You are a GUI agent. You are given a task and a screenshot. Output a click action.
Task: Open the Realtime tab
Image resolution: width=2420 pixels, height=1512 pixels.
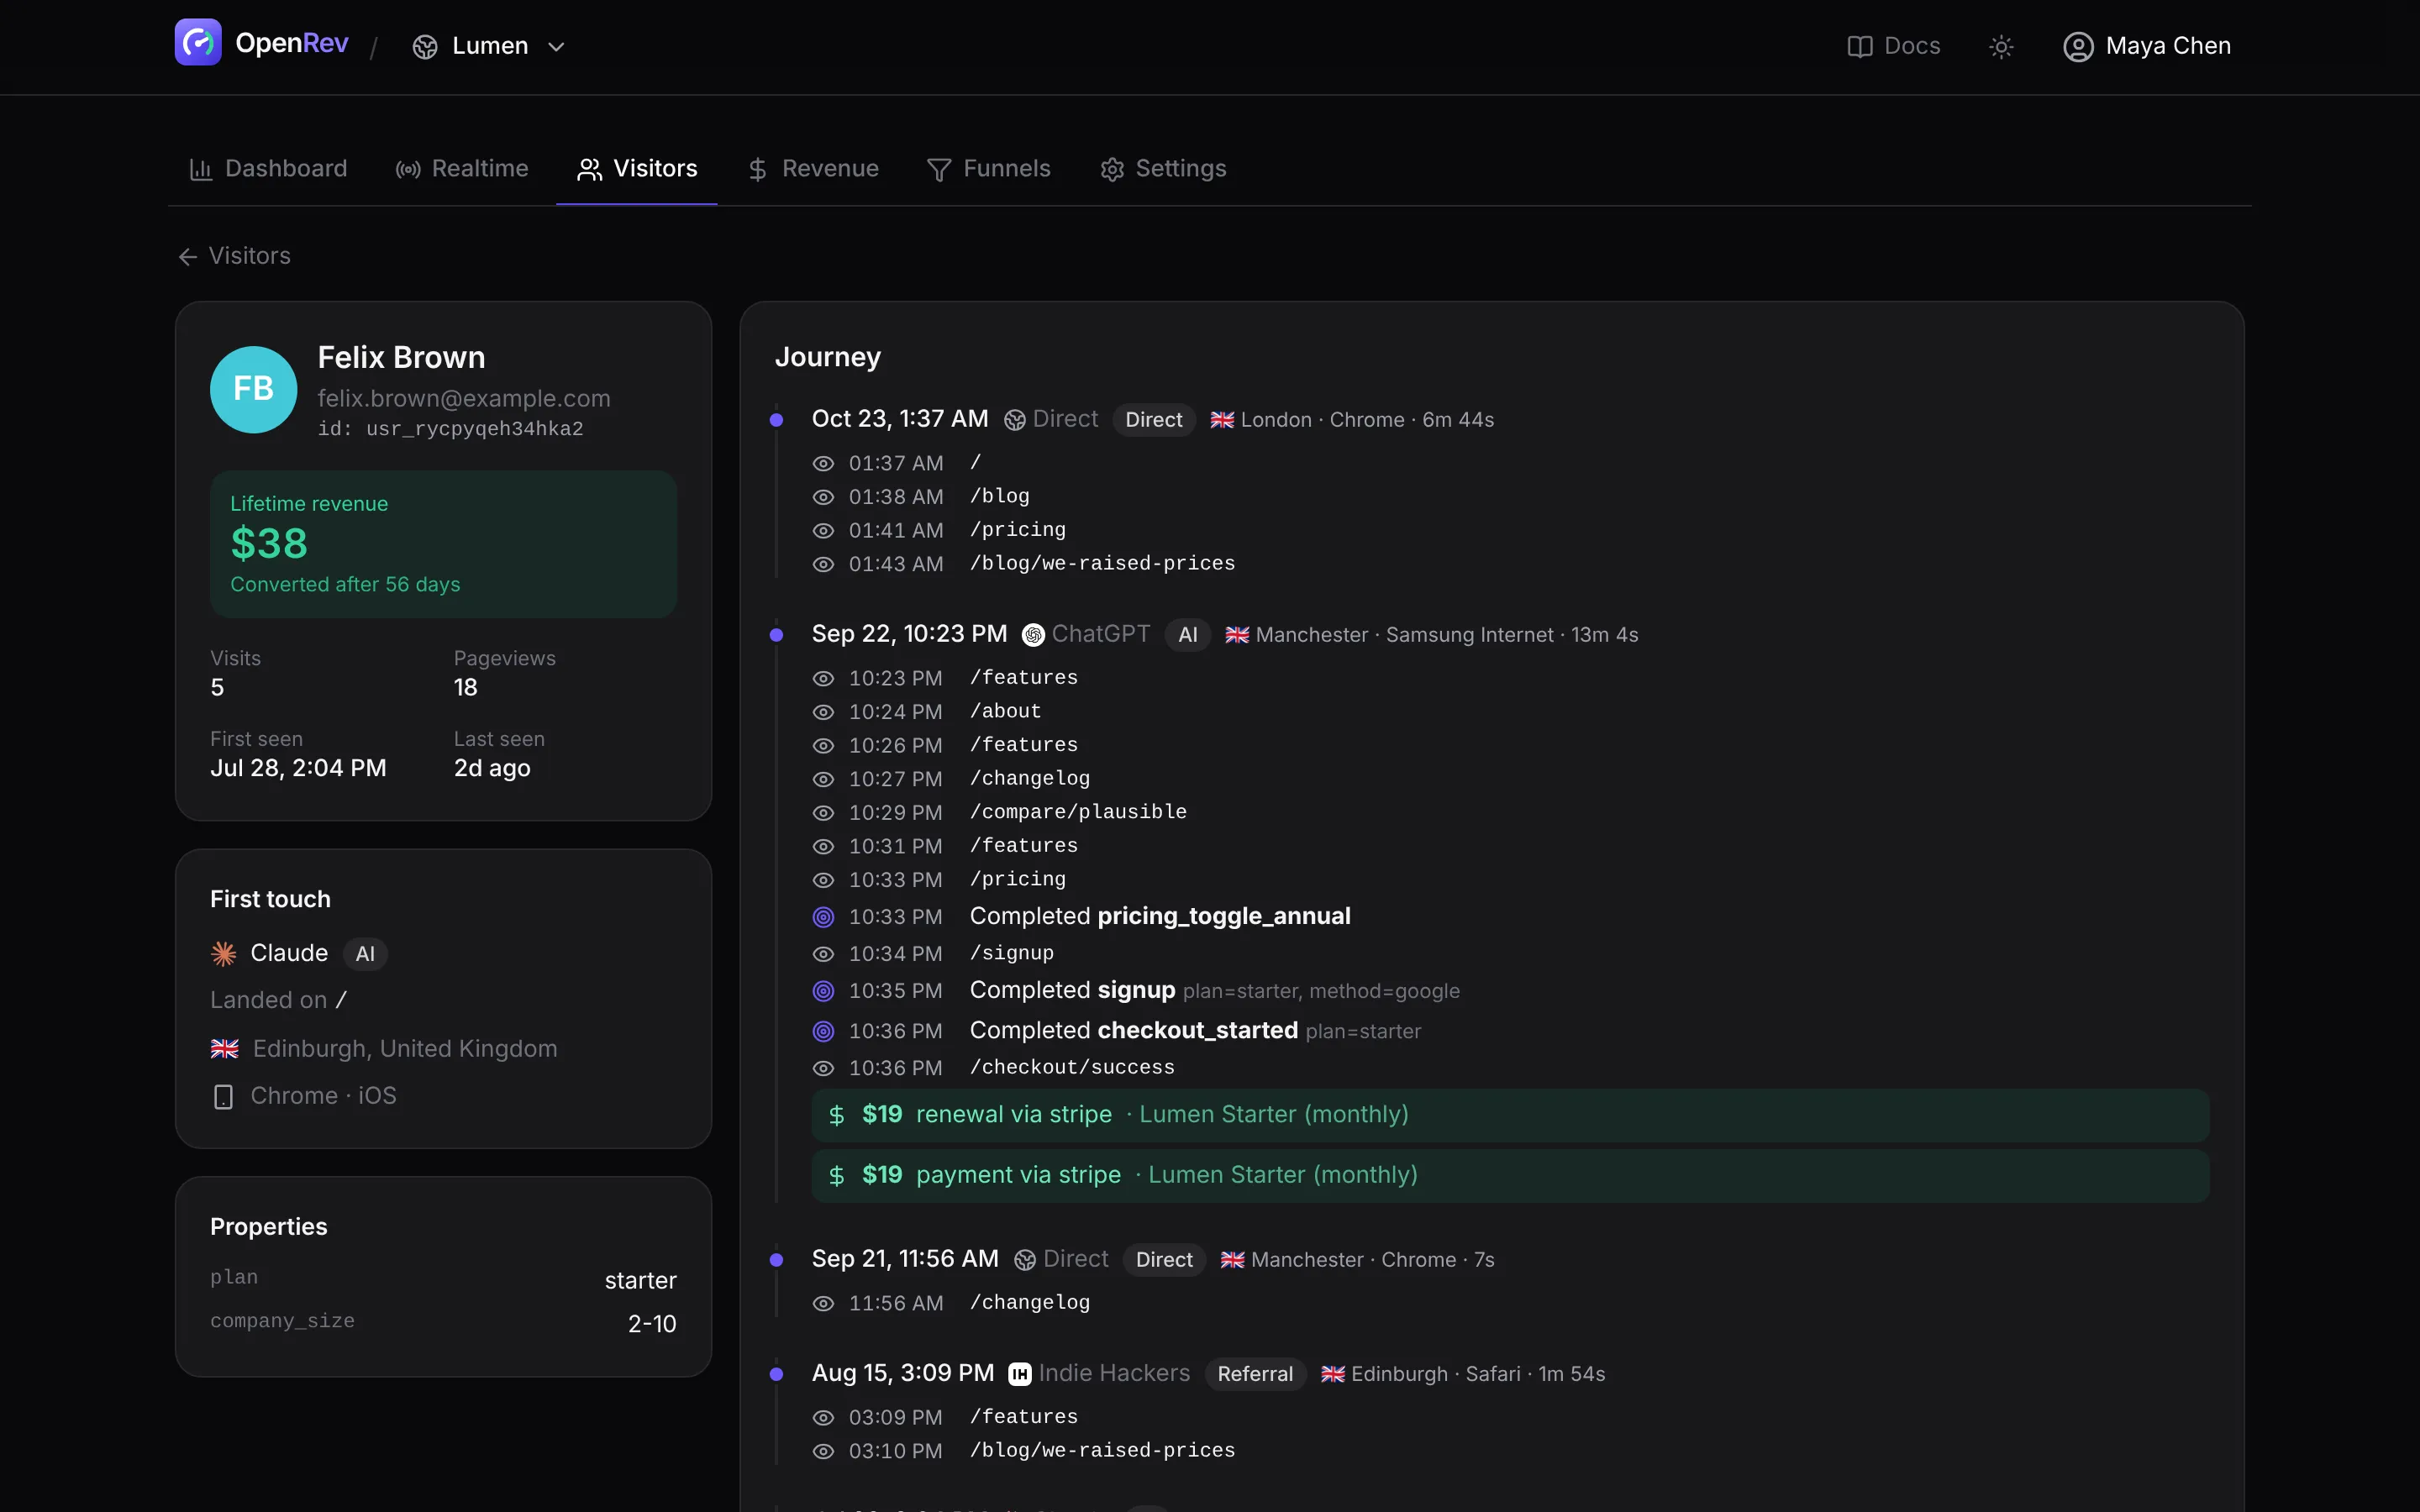tap(462, 169)
